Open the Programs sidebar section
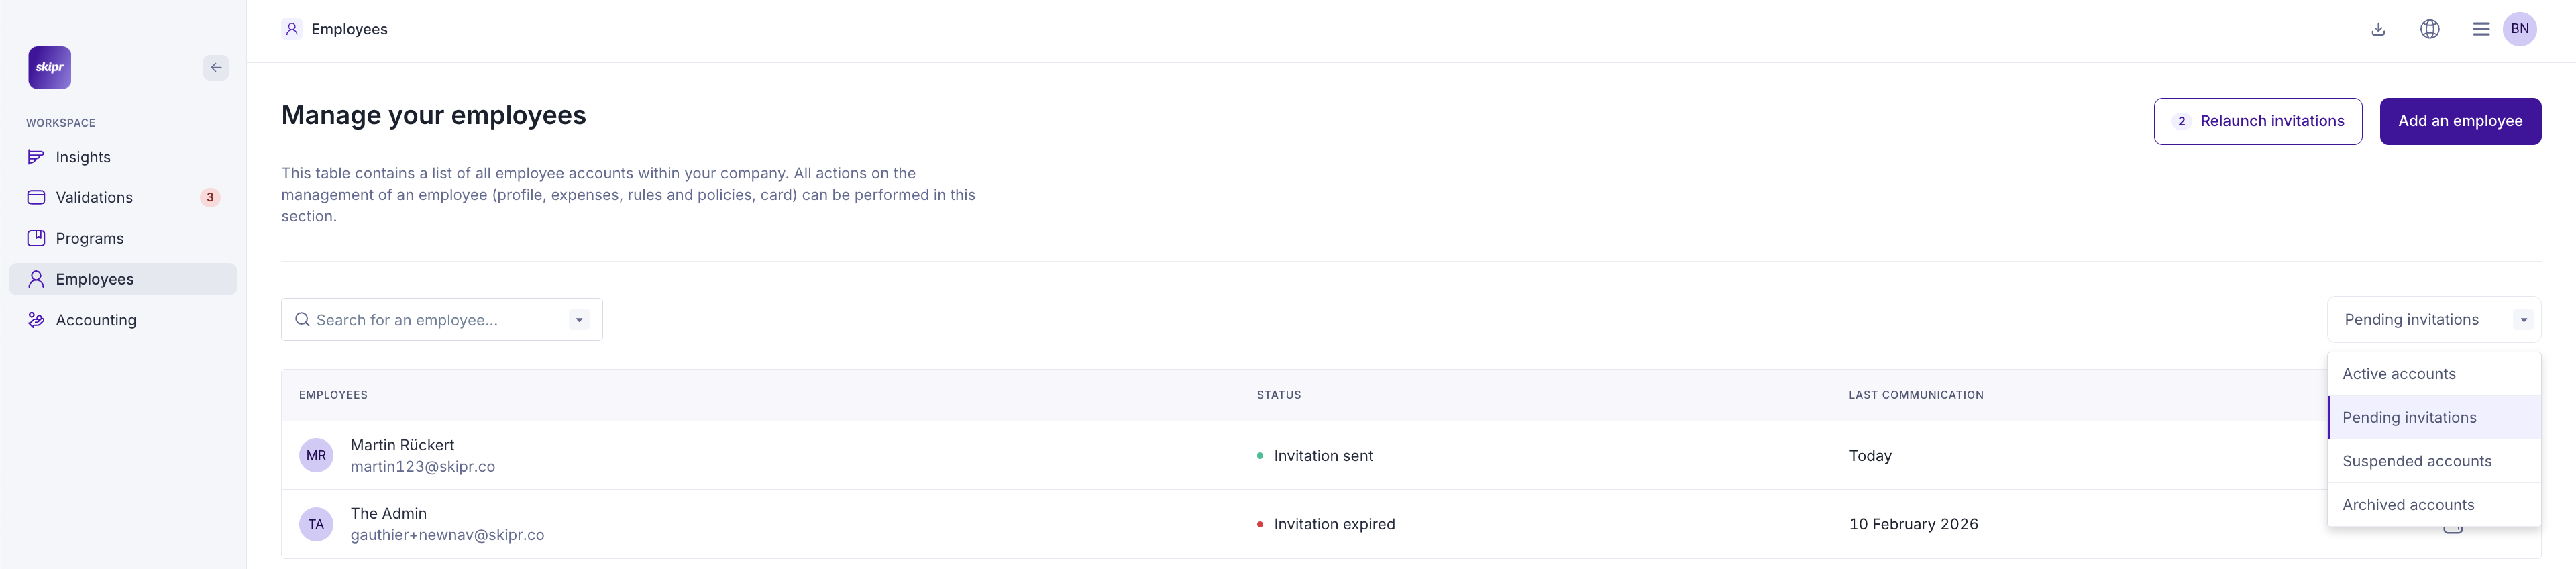2576x569 pixels. point(89,238)
